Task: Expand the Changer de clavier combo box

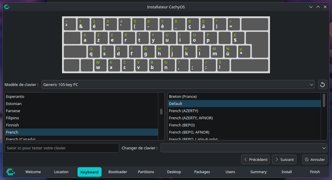Action: 244,148
